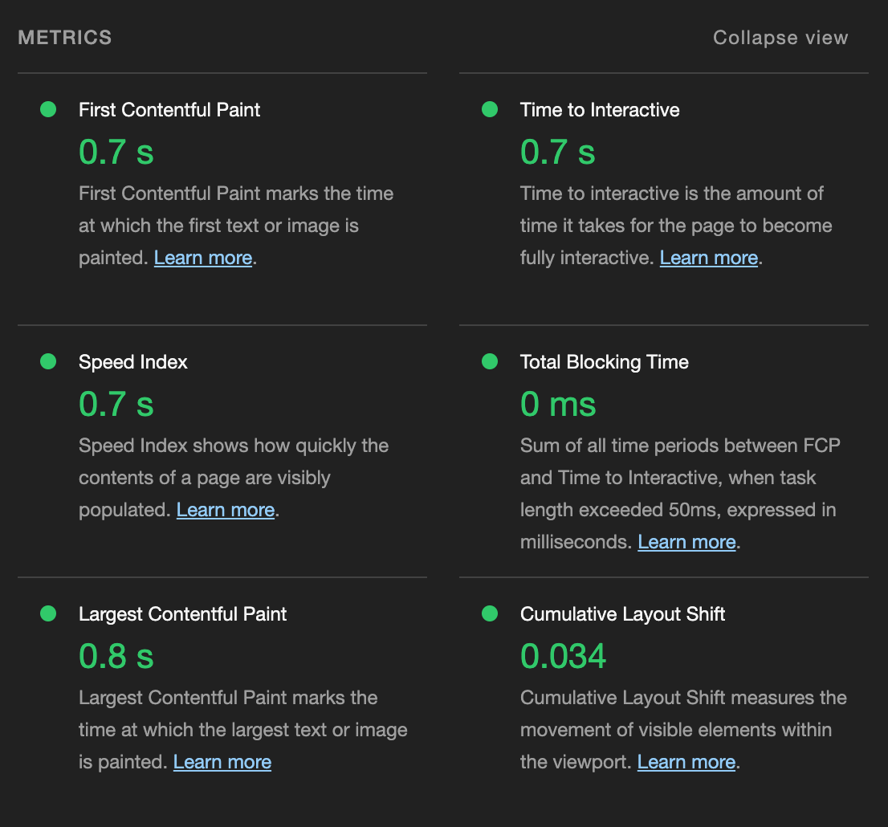The height and width of the screenshot is (827, 888).
Task: Click the 0 ms Total Blocking Time value
Action: (557, 404)
